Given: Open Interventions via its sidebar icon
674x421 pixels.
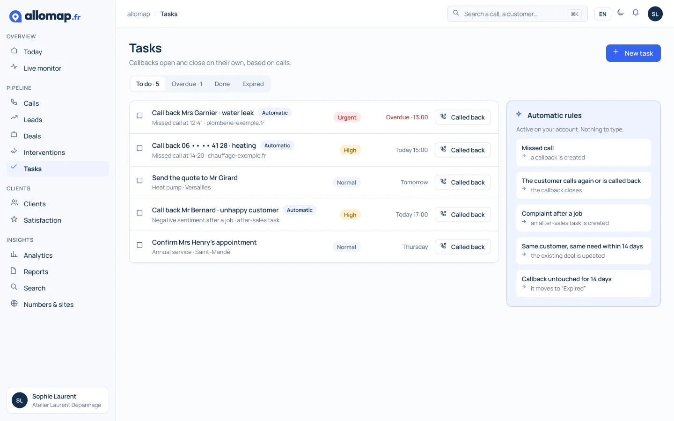Looking at the screenshot, I should [x=14, y=152].
